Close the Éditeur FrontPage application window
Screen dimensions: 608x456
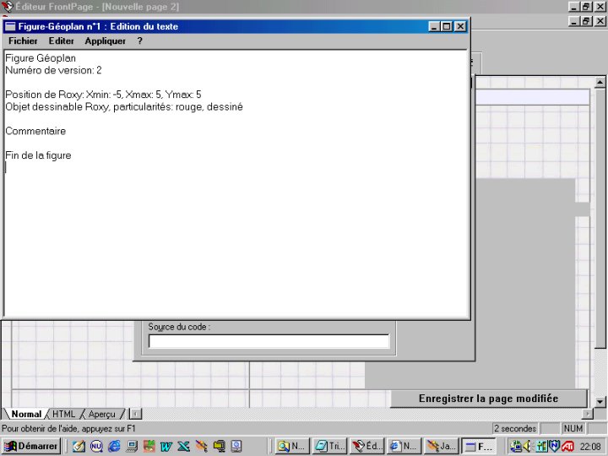click(600, 7)
